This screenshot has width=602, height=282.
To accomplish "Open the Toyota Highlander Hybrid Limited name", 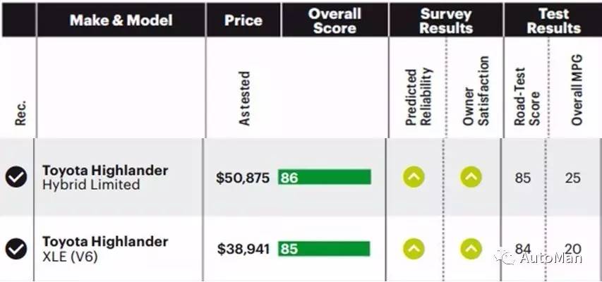I will 105,177.
